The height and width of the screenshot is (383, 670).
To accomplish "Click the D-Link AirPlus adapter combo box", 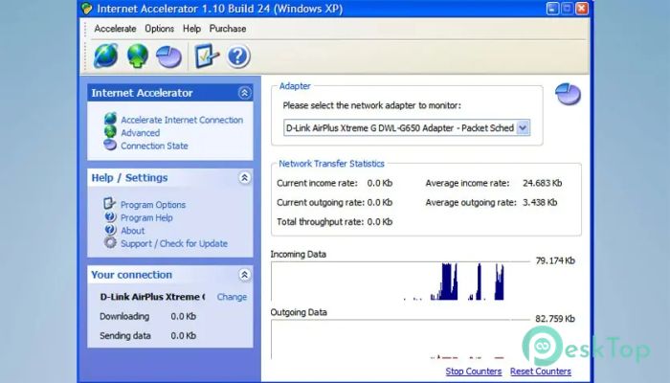I will pyautogui.click(x=407, y=127).
